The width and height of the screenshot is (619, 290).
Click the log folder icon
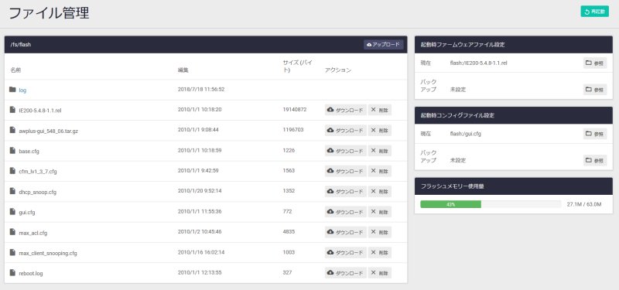(x=12, y=90)
